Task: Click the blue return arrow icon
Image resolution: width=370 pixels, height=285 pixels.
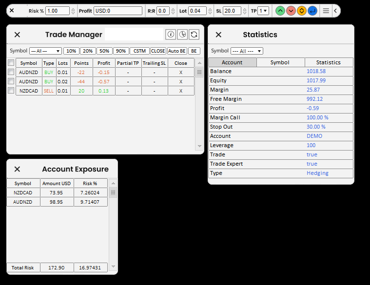Action: (x=312, y=11)
